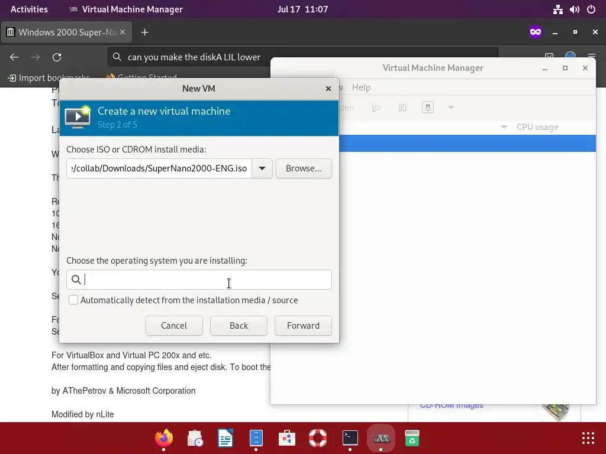Click Import bookmarks in bookmarks bar
Image resolution: width=606 pixels, height=454 pixels.
pos(49,77)
